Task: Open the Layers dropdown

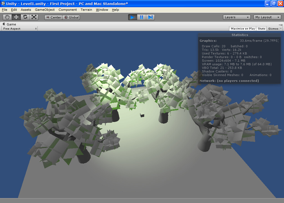Action: click(236, 17)
